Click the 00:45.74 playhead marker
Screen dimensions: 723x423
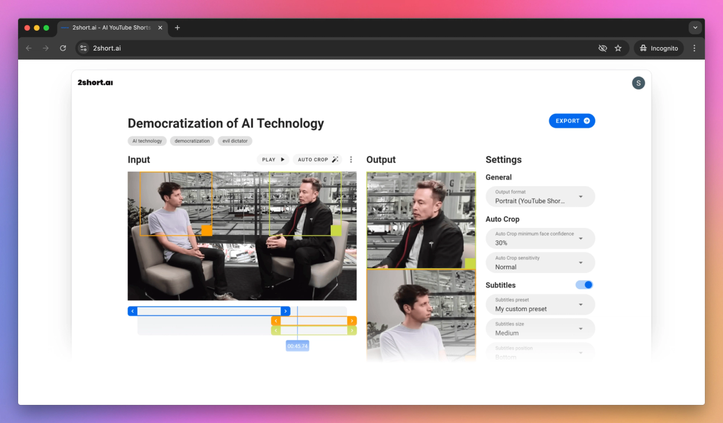coord(298,346)
